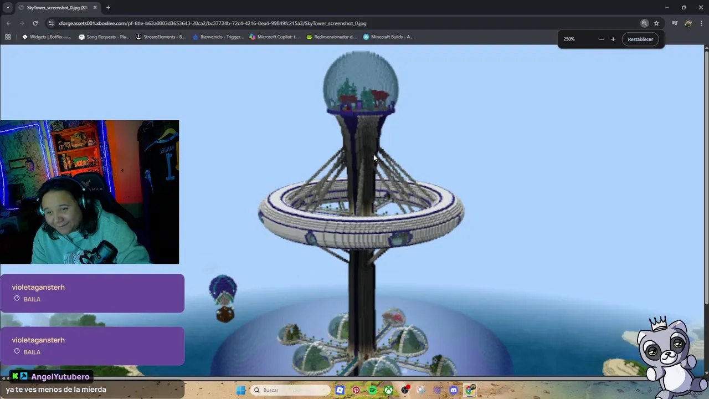Open the tab search dropdown
The image size is (709, 399).
coord(8,8)
